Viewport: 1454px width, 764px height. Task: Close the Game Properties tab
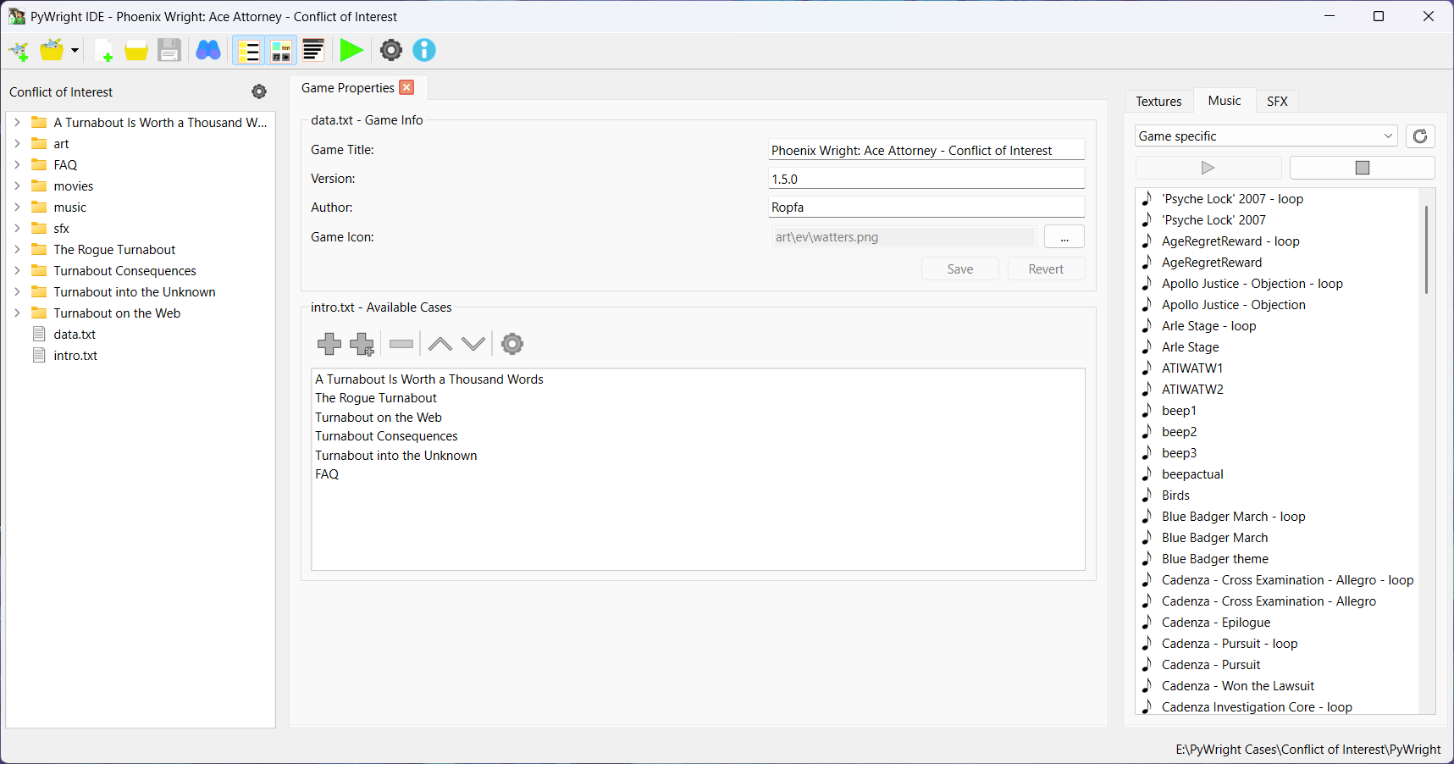click(406, 87)
